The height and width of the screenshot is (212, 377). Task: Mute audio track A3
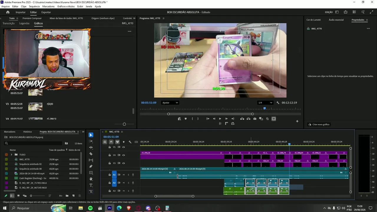(124, 191)
